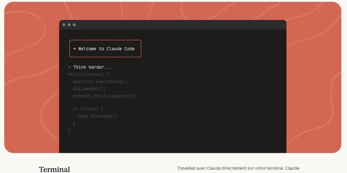Select the 'keep_thinking();' code line

click(98, 116)
